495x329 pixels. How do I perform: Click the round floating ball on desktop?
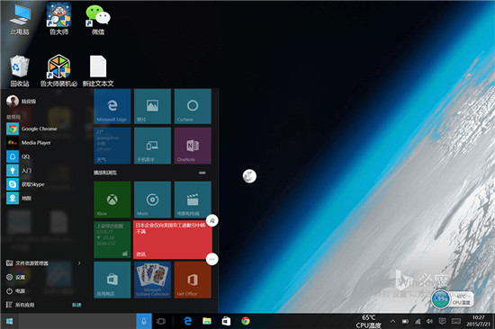tap(249, 176)
